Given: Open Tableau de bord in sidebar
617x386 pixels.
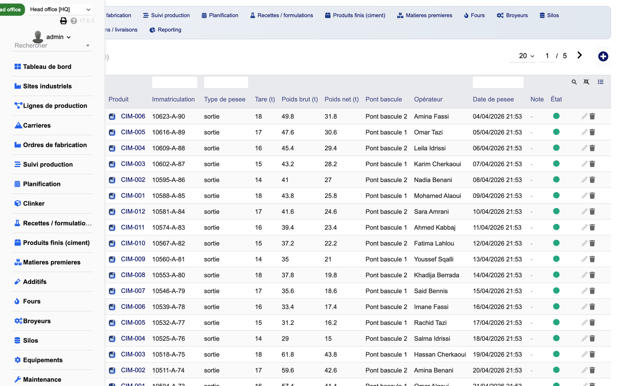Looking at the screenshot, I should (47, 67).
